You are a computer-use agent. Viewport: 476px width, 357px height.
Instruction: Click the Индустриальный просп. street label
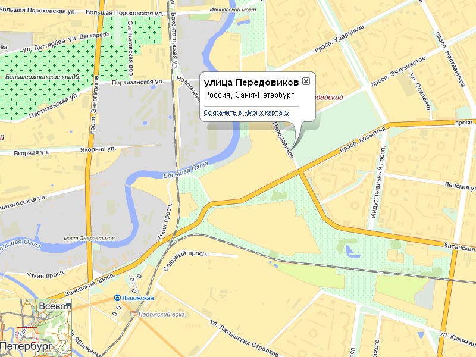click(378, 182)
